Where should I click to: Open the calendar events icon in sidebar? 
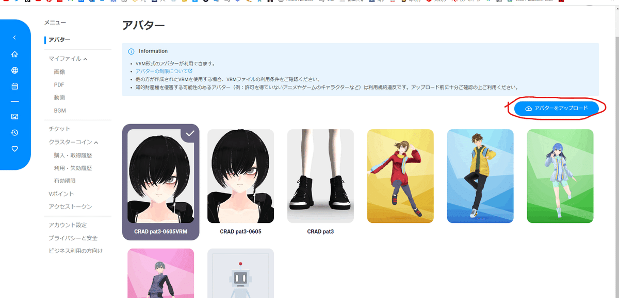pos(14,86)
